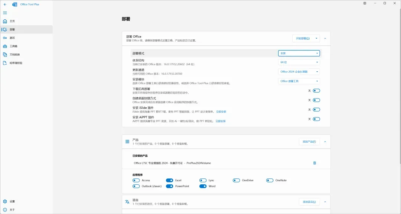This screenshot has width=401, height=214.
Task: Toggle 安装 AiPPT 插件 switch
Action: (x=316, y=119)
